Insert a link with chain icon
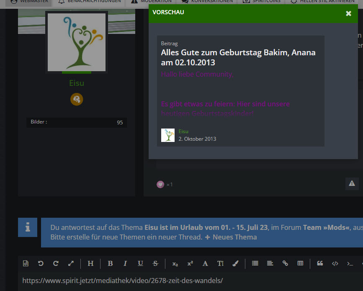 click(x=285, y=263)
